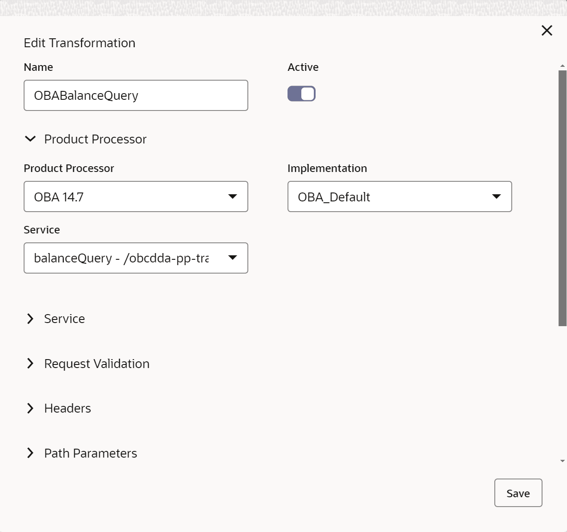
Task: Expand the Request Validation chevron
Action: point(30,364)
